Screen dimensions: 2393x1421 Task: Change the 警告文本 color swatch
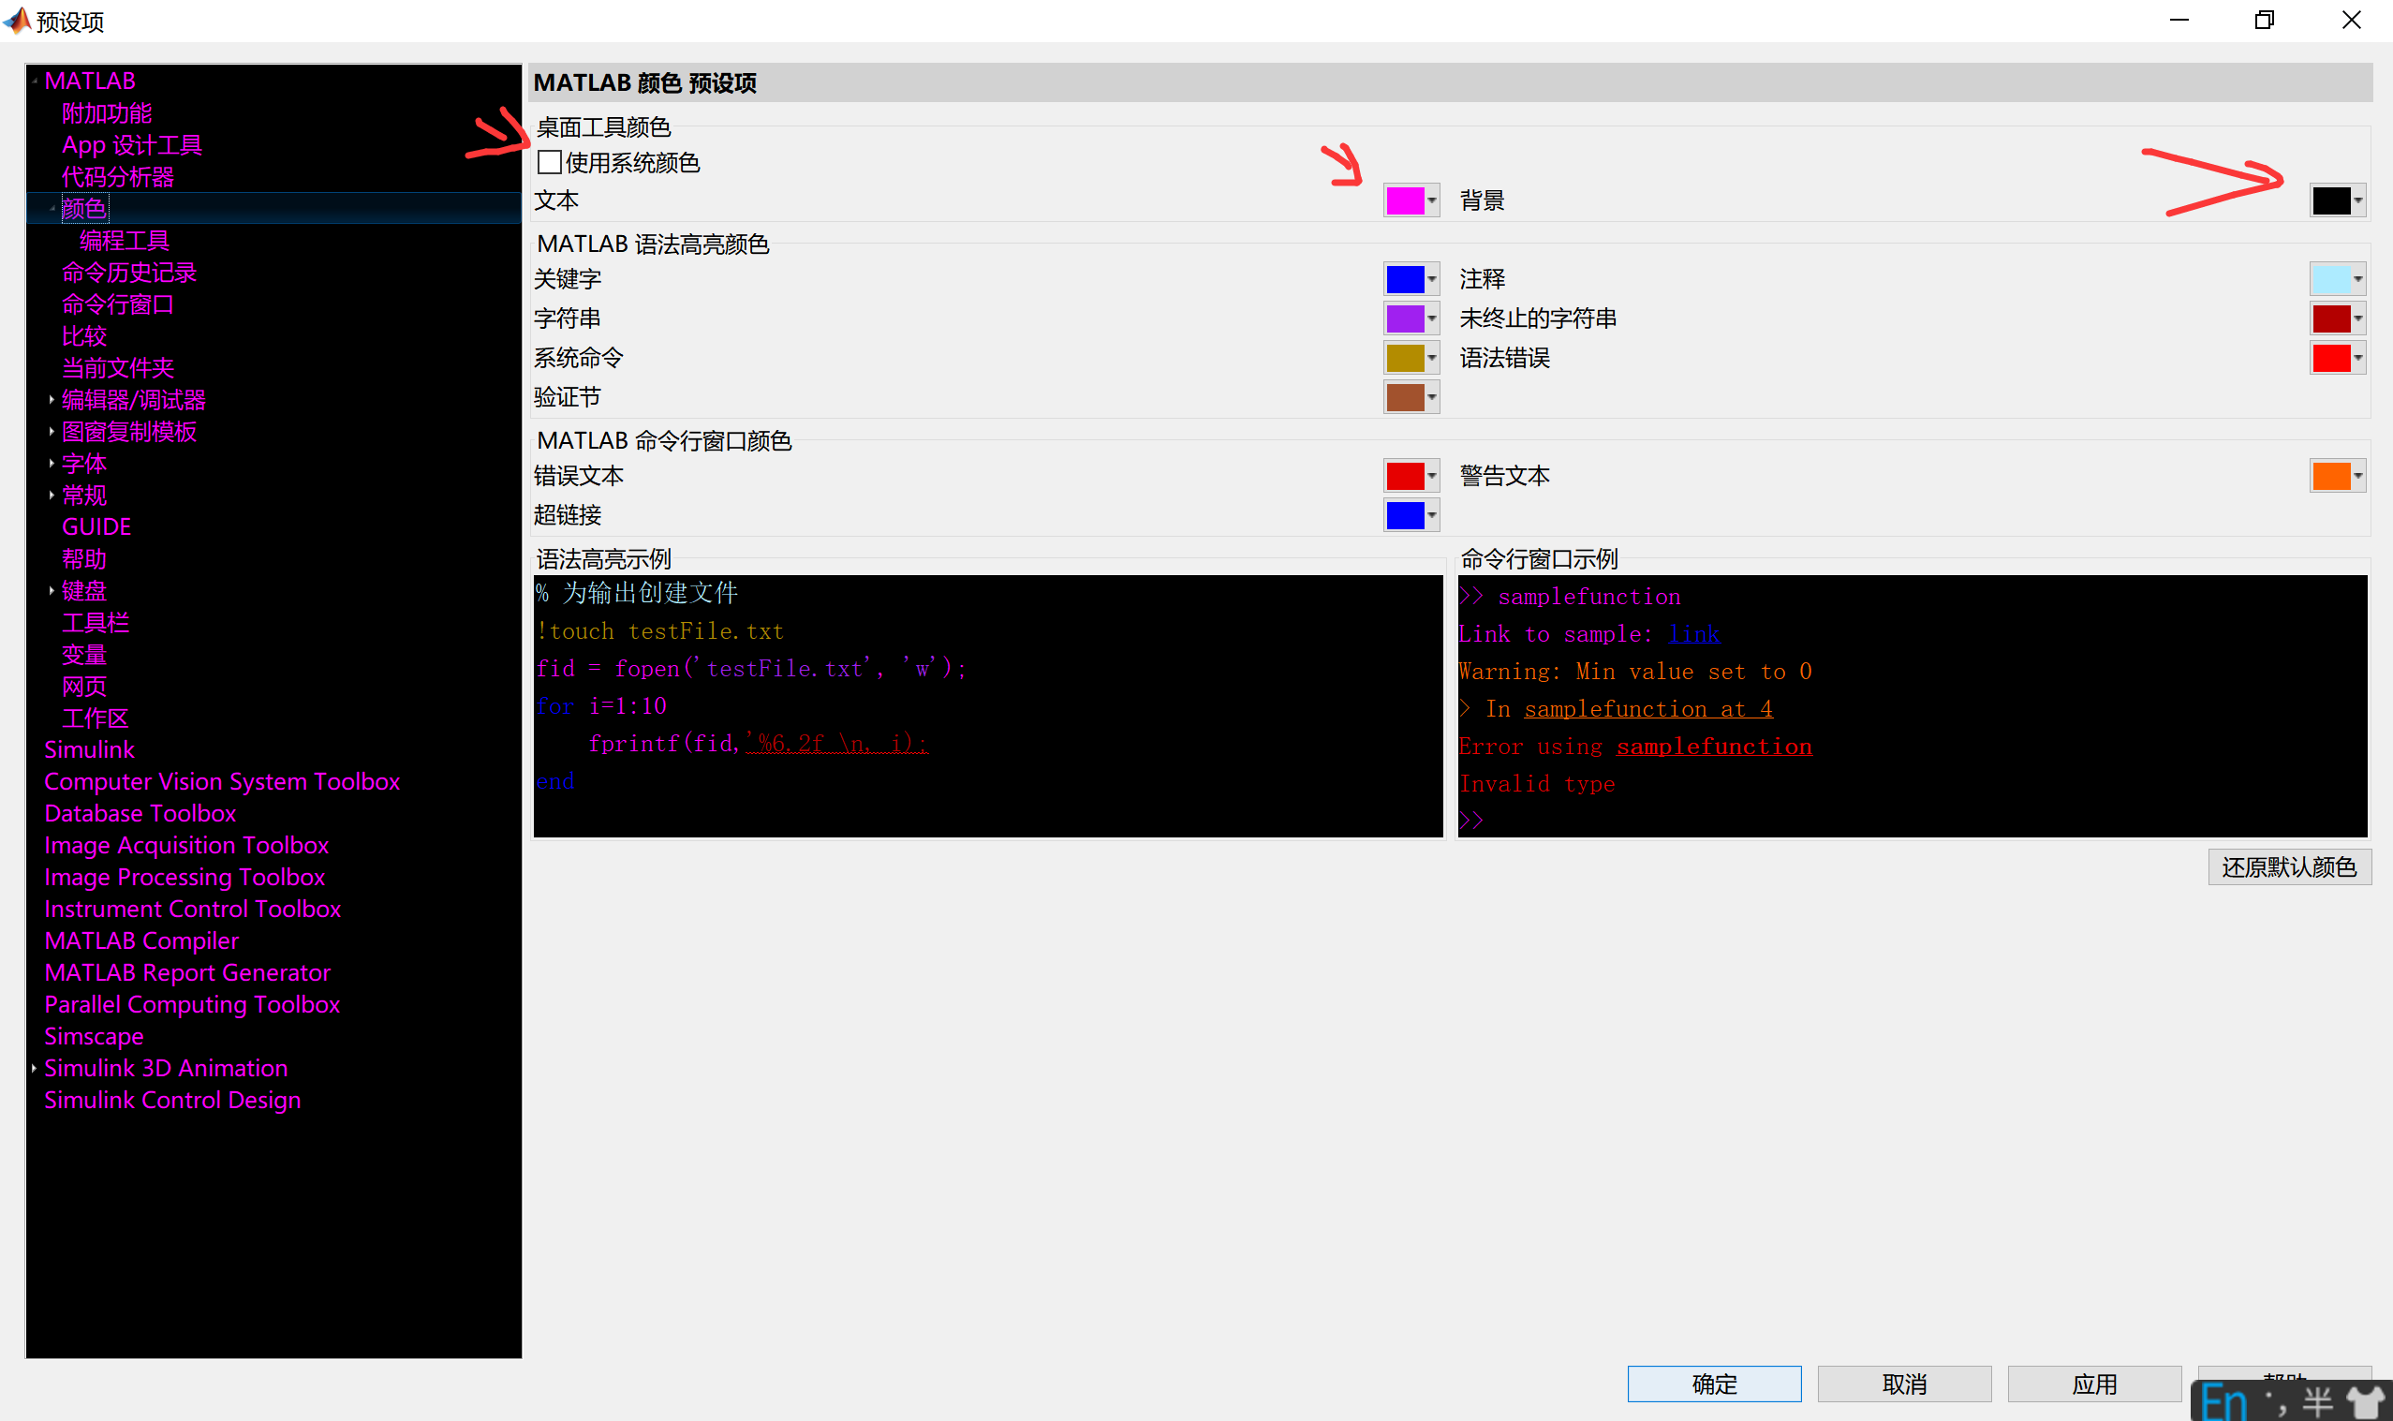(x=2338, y=475)
